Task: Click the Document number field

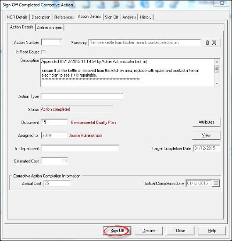Action: click(54, 122)
